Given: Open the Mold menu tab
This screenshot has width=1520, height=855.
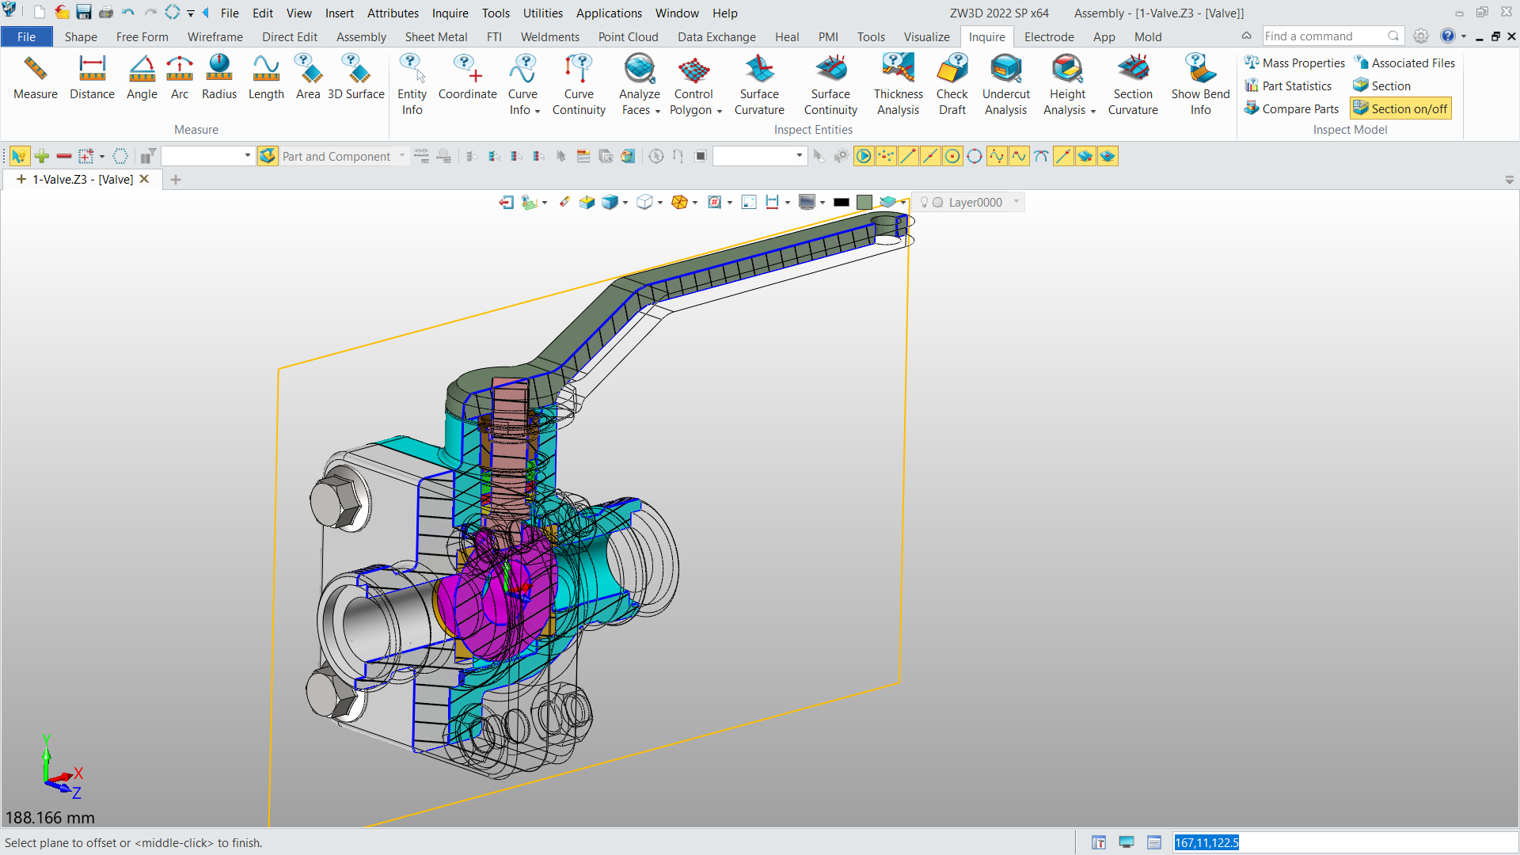Looking at the screenshot, I should [x=1148, y=36].
